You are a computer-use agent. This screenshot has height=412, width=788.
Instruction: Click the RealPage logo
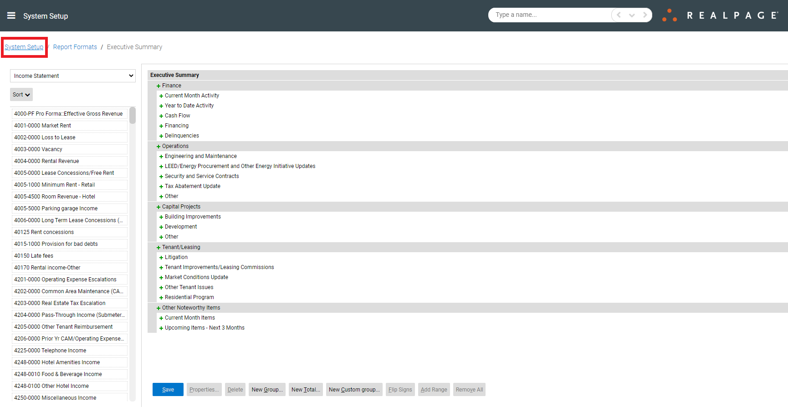720,15
